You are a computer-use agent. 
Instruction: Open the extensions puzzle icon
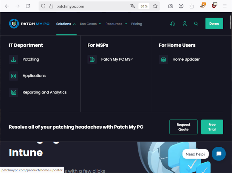coord(191,6)
